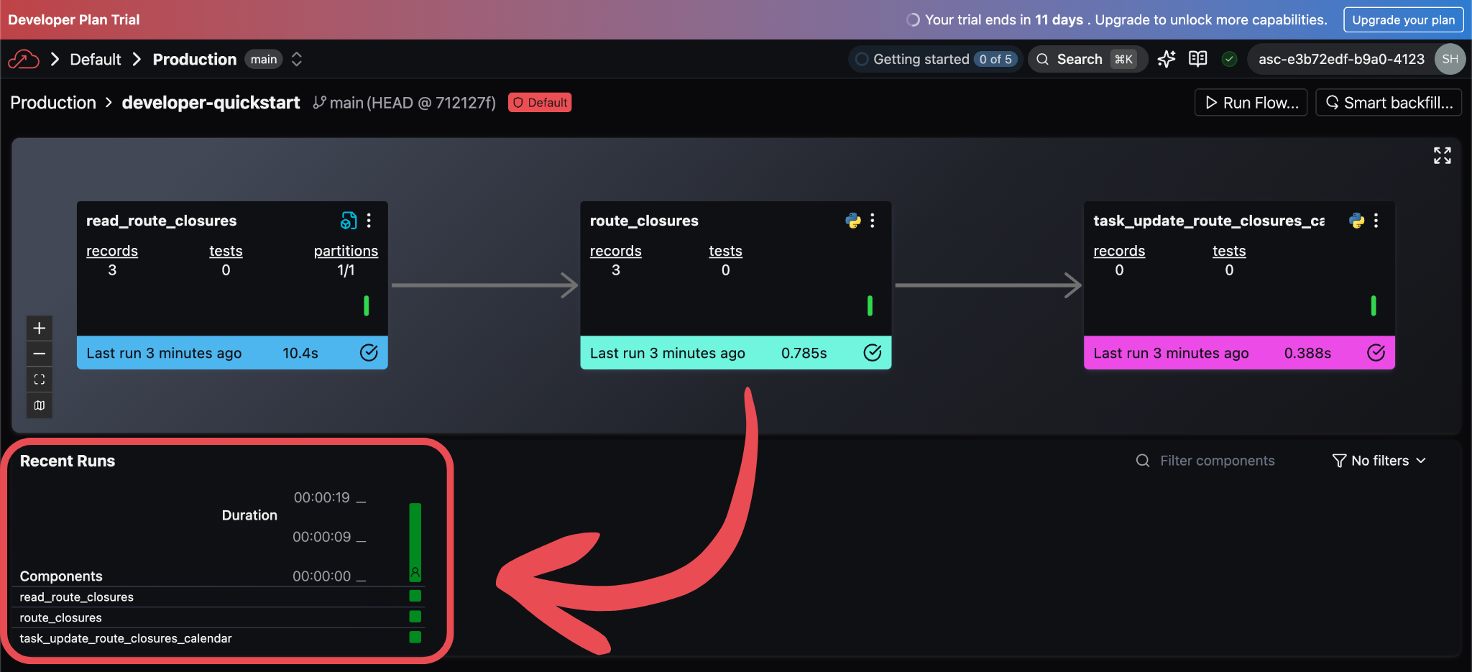
Task: Click the green bar in task_update_route_closures card
Action: click(1374, 305)
